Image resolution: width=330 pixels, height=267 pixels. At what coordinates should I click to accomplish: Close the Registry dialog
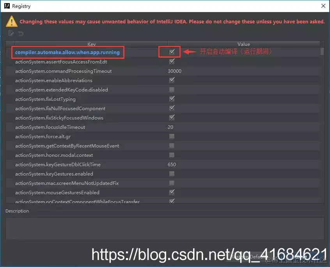click(x=323, y=6)
